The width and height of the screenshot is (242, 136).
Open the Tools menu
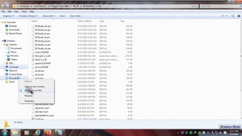[24, 11]
